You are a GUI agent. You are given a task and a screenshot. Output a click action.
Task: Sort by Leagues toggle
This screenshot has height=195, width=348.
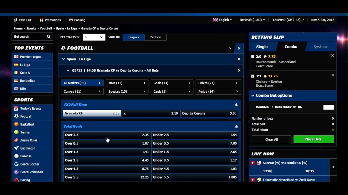(x=133, y=37)
